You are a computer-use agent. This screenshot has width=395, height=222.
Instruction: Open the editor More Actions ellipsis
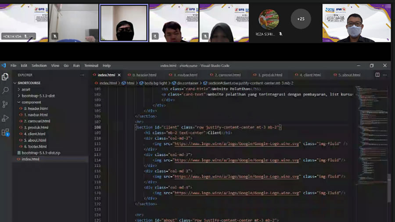(386, 75)
